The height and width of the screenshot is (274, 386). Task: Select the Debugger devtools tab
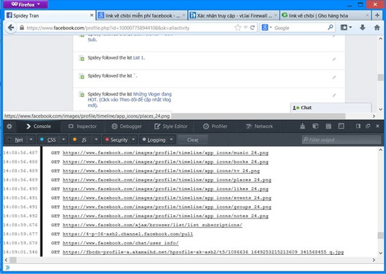tap(127, 126)
